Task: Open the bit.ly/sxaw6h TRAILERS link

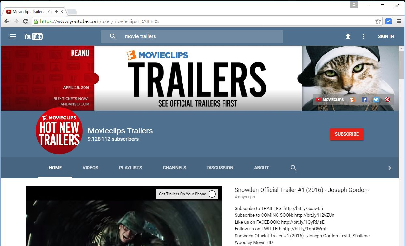Action: point(303,208)
